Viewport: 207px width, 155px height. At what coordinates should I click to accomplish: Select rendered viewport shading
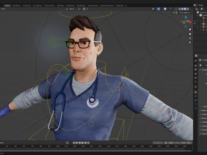click(x=188, y=9)
